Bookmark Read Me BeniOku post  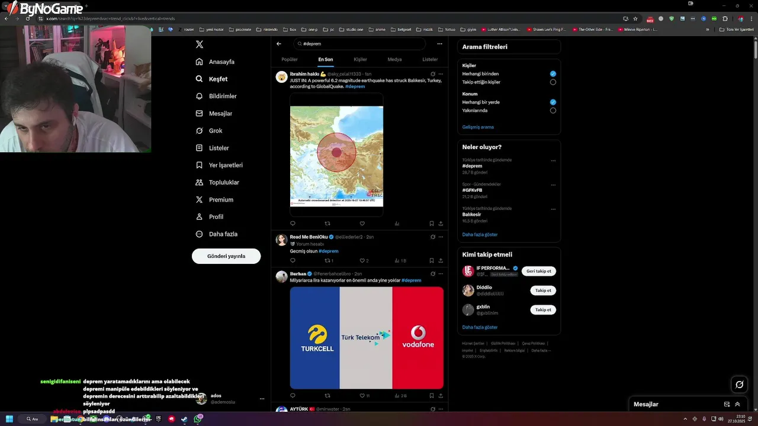[x=432, y=260]
